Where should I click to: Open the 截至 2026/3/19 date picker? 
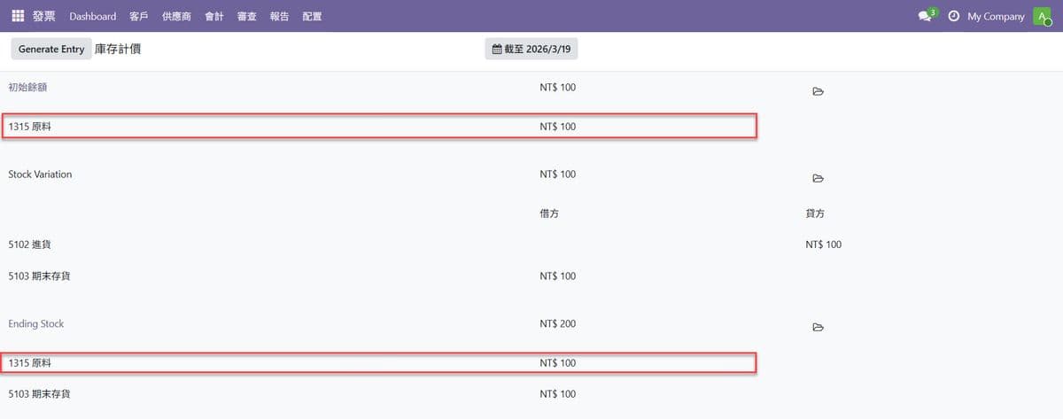[531, 50]
